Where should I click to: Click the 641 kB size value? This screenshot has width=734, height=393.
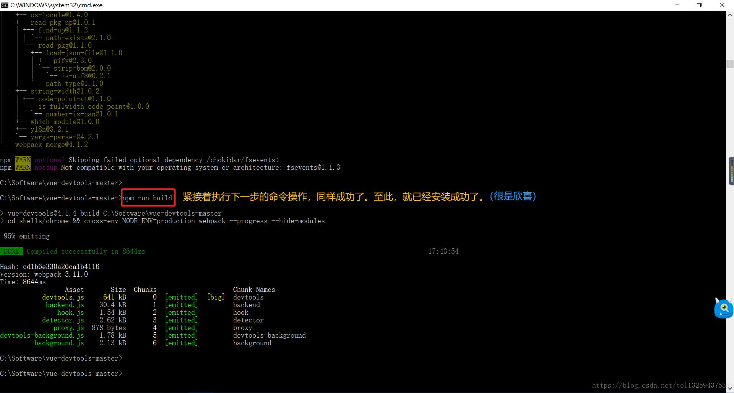click(x=115, y=297)
